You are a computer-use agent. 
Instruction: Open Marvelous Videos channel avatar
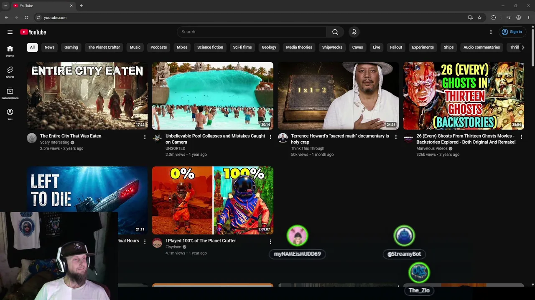click(408, 138)
